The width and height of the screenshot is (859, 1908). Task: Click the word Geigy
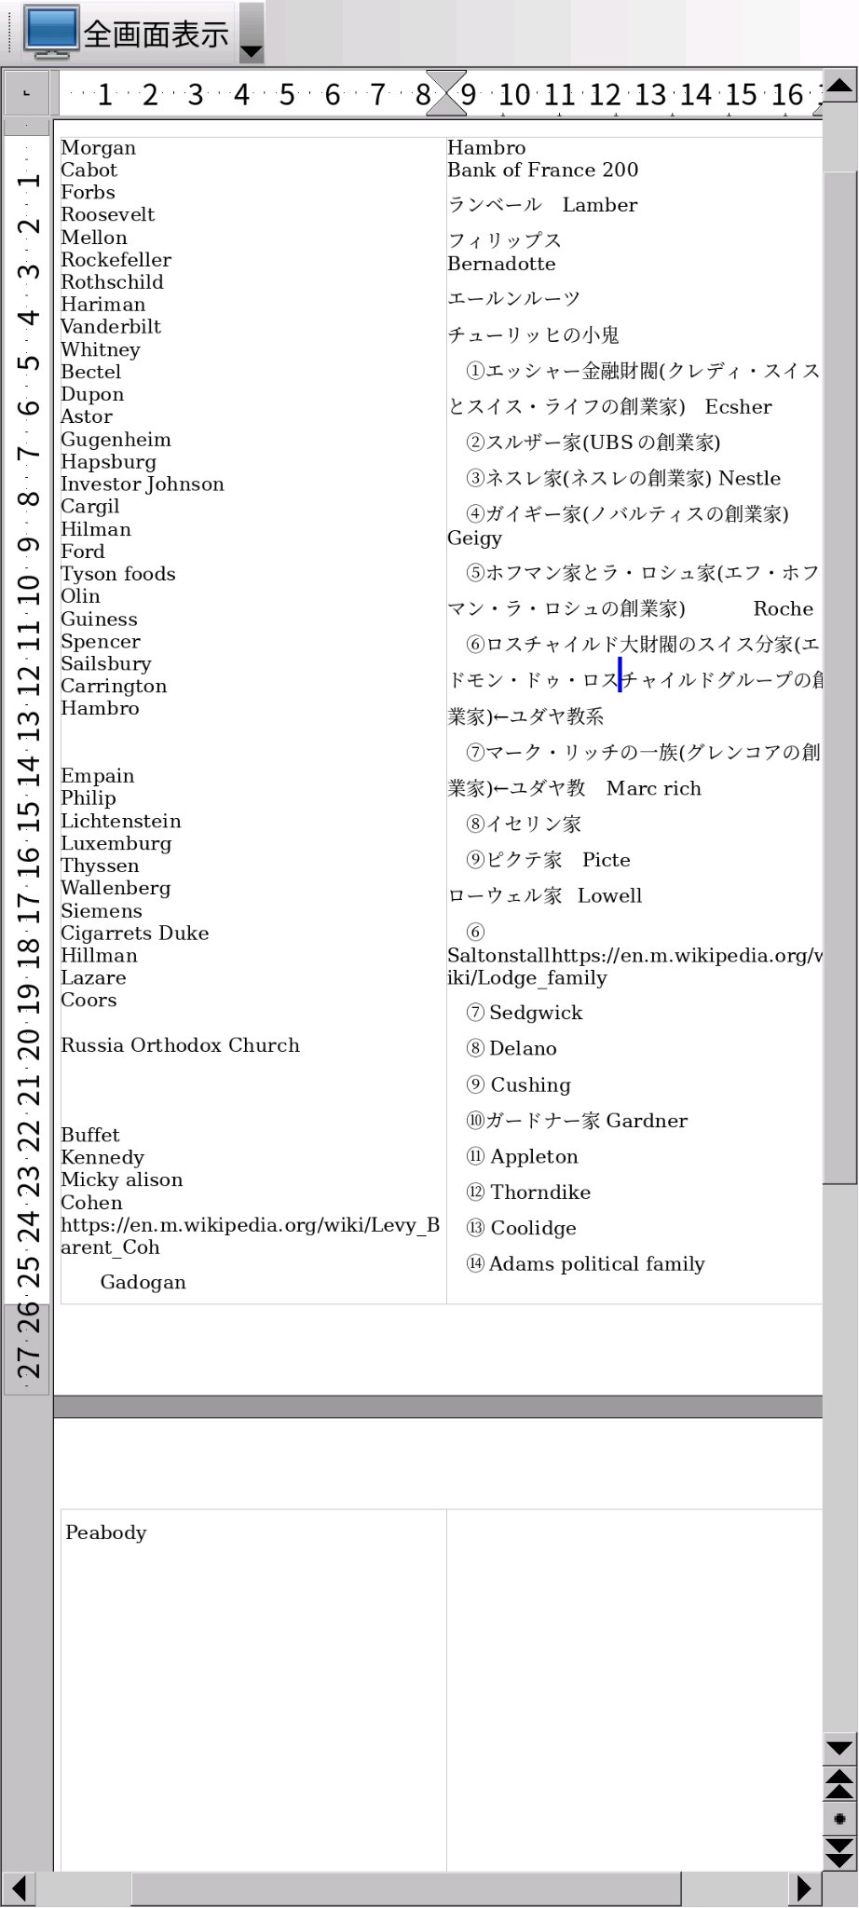click(x=474, y=538)
